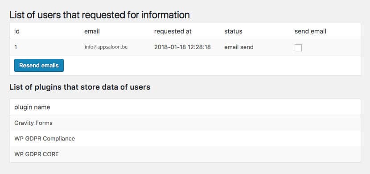This screenshot has height=174, width=370.
Task: Click the email column header
Action: (92, 31)
